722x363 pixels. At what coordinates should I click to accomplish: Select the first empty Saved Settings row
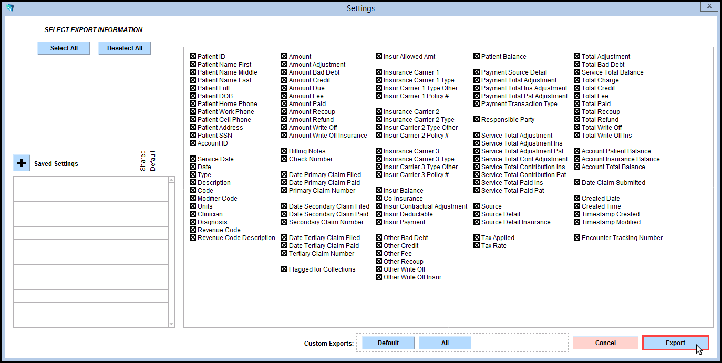(91, 182)
